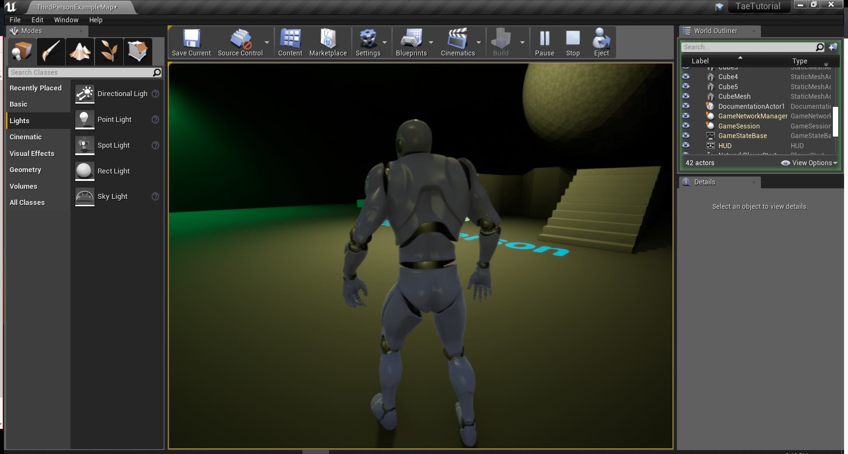Click the Save Current toolbar button
The width and height of the screenshot is (848, 454).
click(x=191, y=42)
